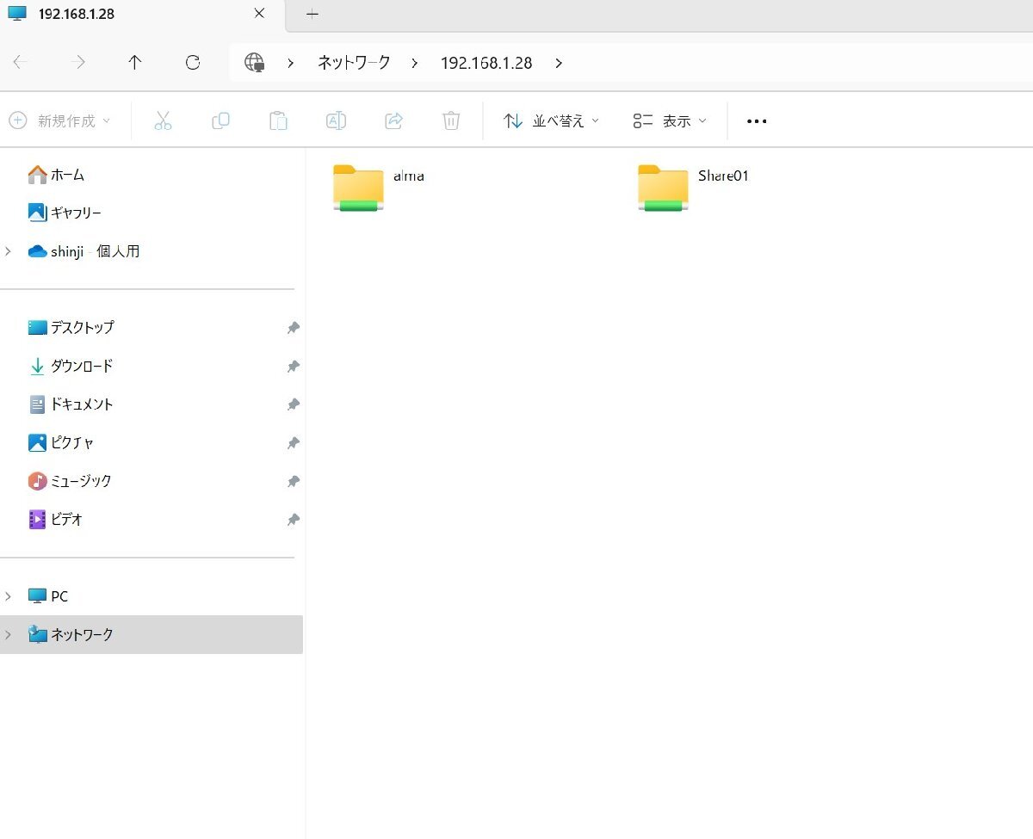
Task: Click the Cut scissors icon
Action: tap(163, 120)
